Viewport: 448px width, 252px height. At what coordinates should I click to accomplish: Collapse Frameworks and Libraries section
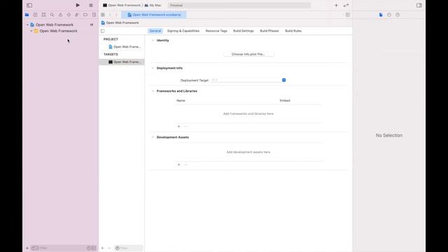(x=153, y=91)
